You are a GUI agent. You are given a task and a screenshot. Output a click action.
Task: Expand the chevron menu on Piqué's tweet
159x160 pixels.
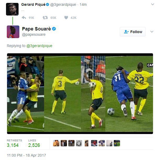tap(152, 4)
